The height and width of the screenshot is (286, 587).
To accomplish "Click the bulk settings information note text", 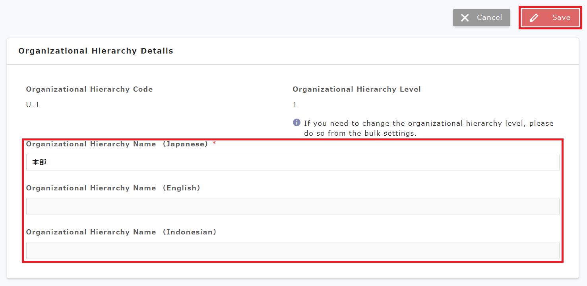I will point(428,128).
